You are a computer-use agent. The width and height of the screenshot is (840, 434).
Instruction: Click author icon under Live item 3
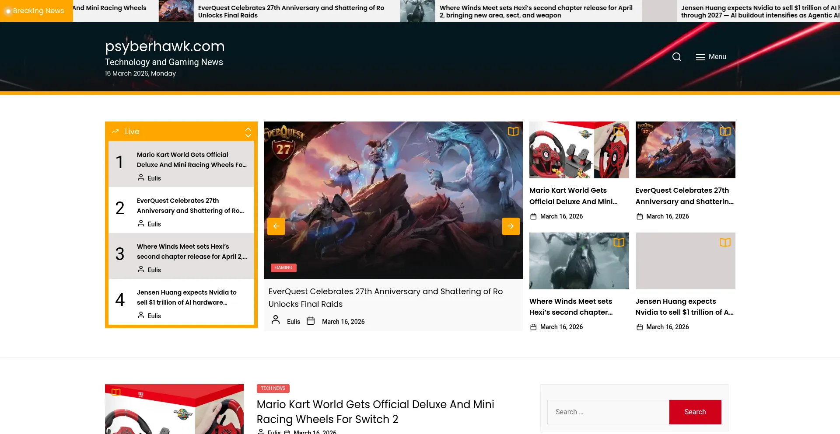click(x=141, y=269)
